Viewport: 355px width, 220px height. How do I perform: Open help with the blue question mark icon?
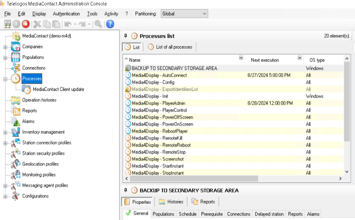point(110,24)
